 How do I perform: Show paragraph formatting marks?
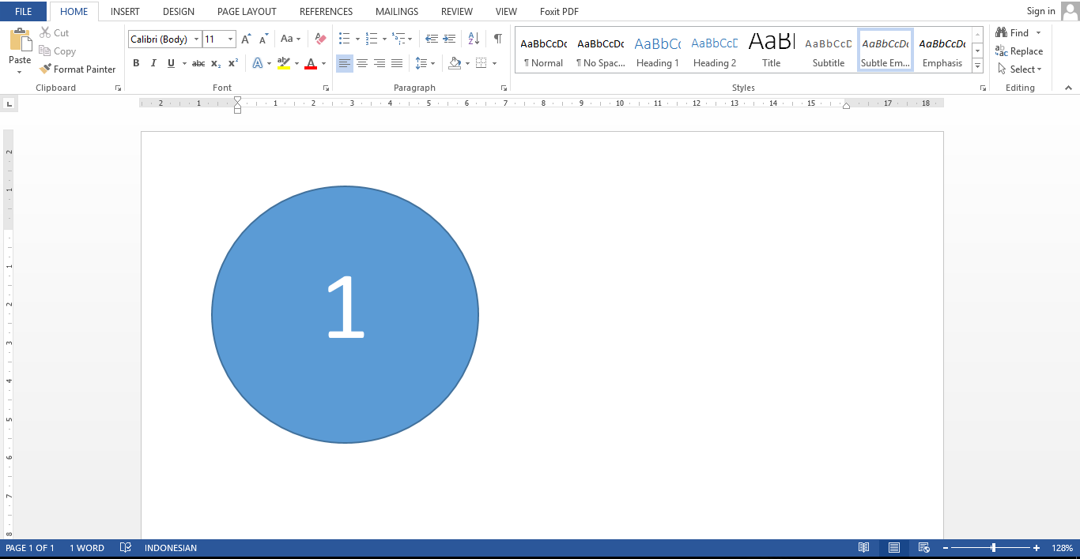point(497,37)
